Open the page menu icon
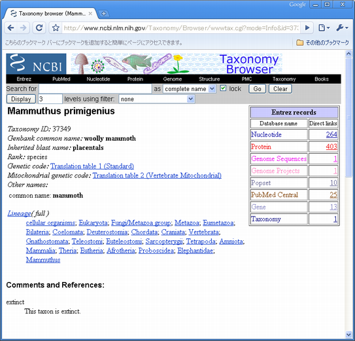Image resolution: width=355 pixels, height=341 pixels. pyautogui.click(x=324, y=28)
